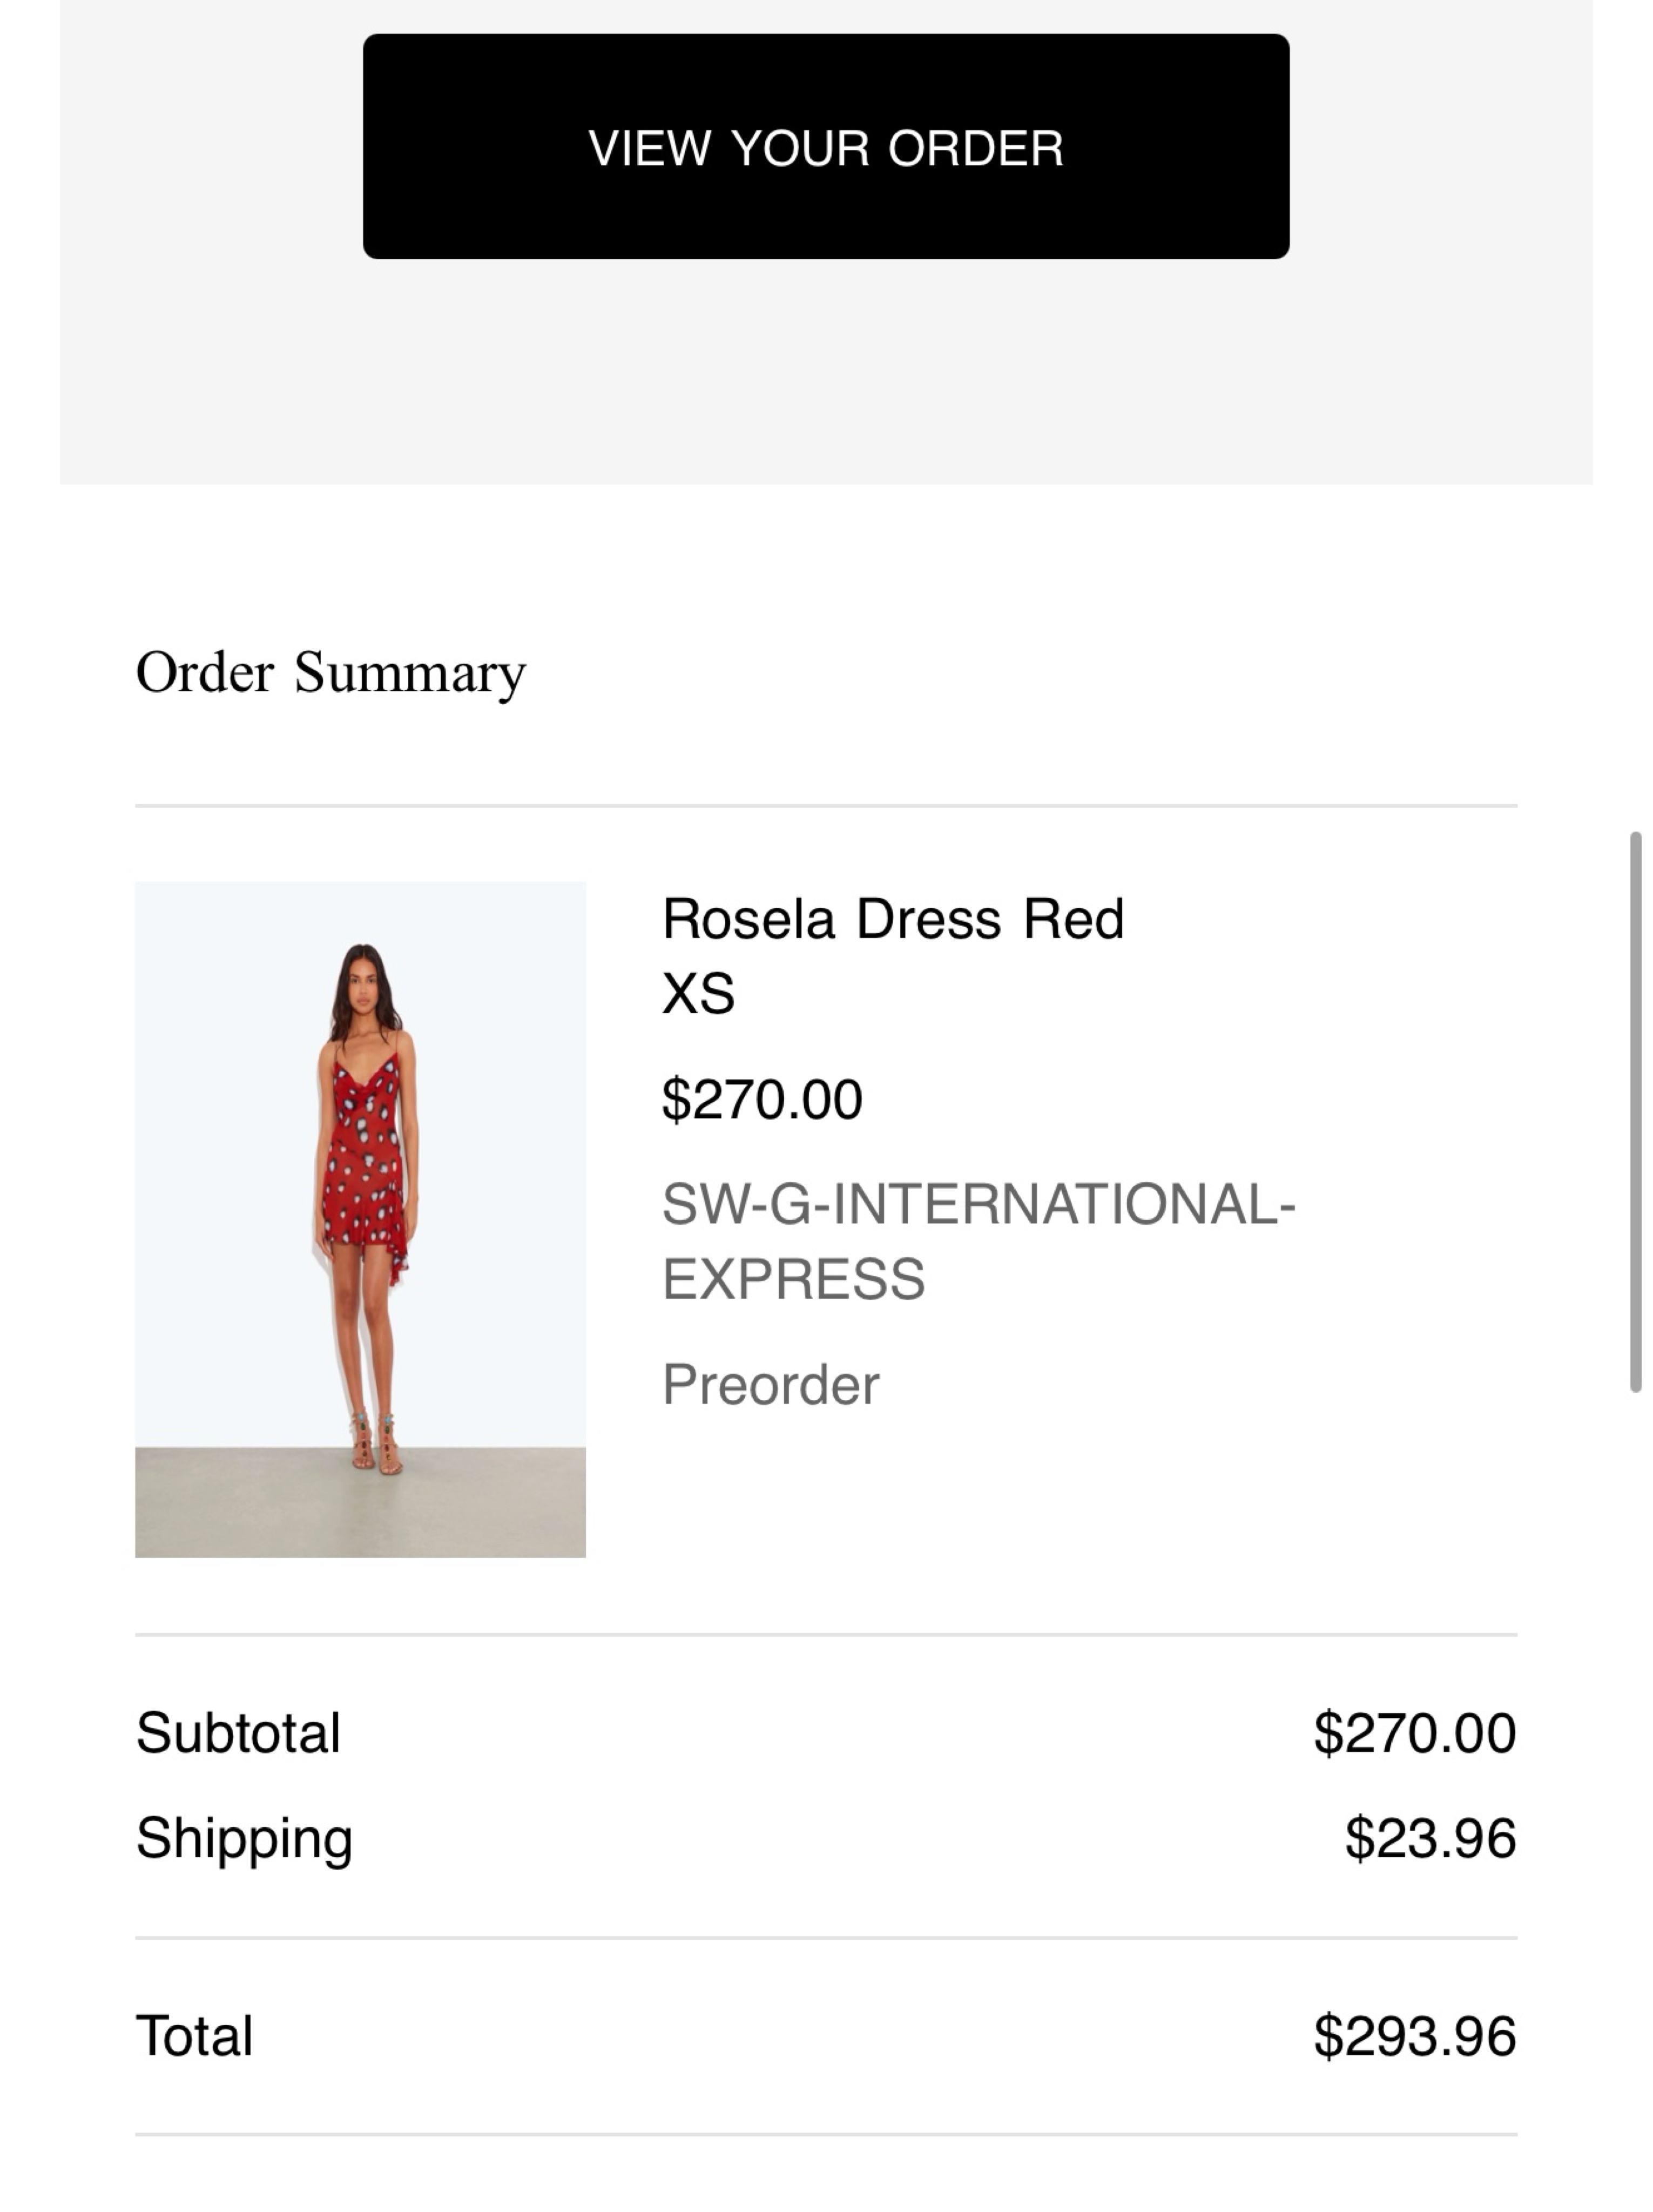Click the shipping cost $23.96
Viewport: 1653px width, 2212px height.
coord(1430,1838)
